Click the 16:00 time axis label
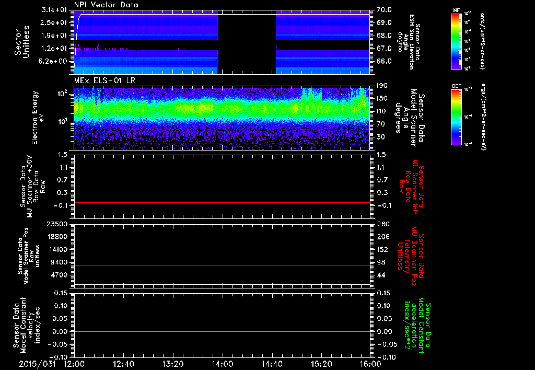 click(370, 364)
